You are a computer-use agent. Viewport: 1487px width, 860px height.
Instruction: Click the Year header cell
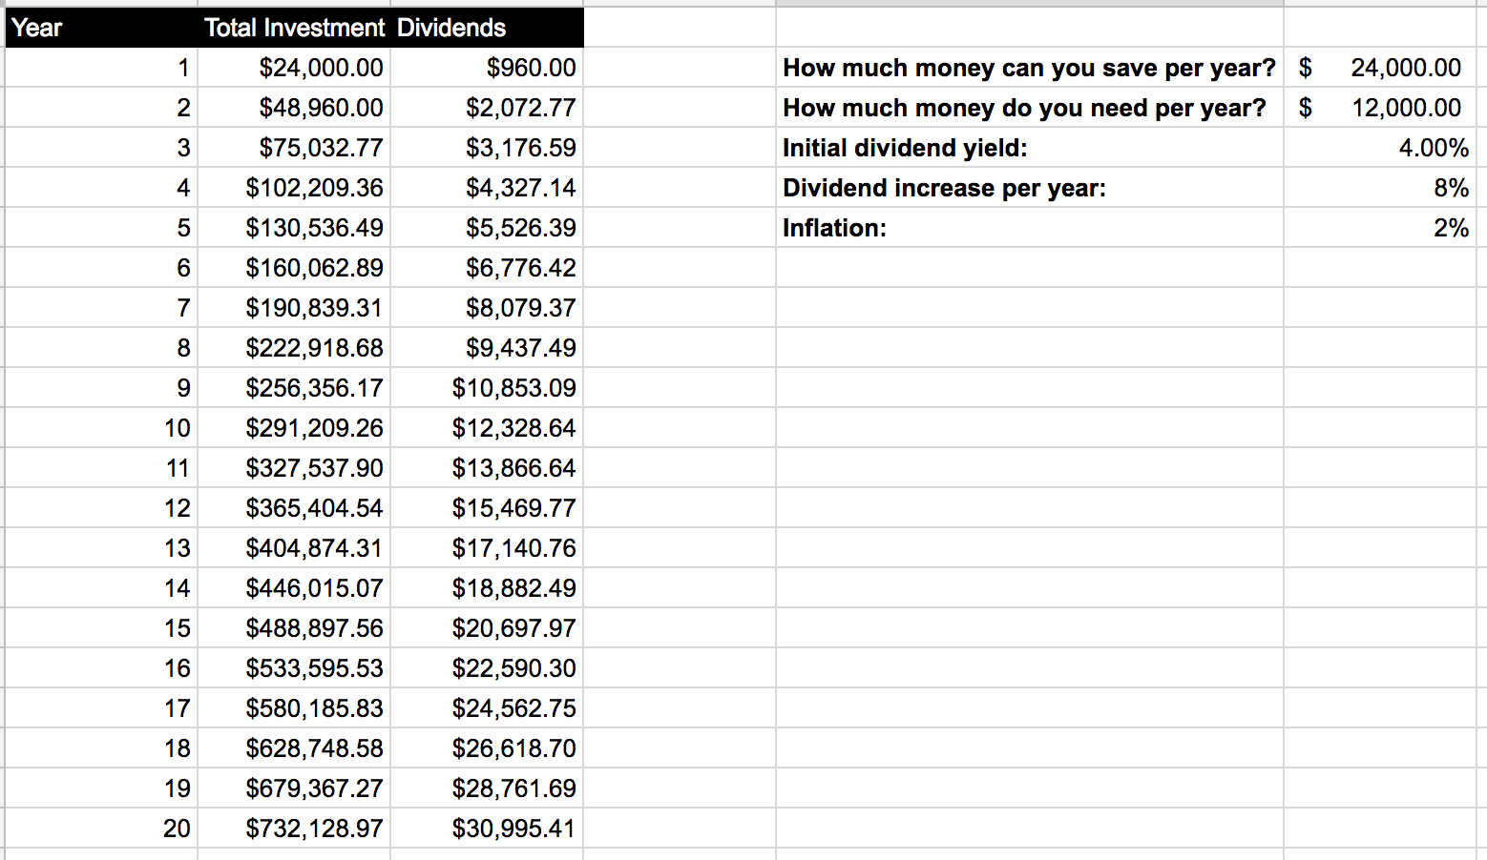coord(100,28)
